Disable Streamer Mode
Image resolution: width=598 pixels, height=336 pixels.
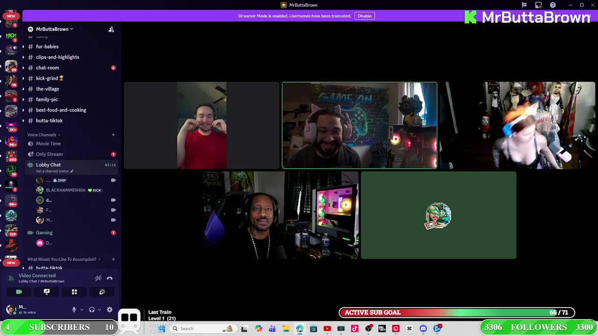point(364,16)
